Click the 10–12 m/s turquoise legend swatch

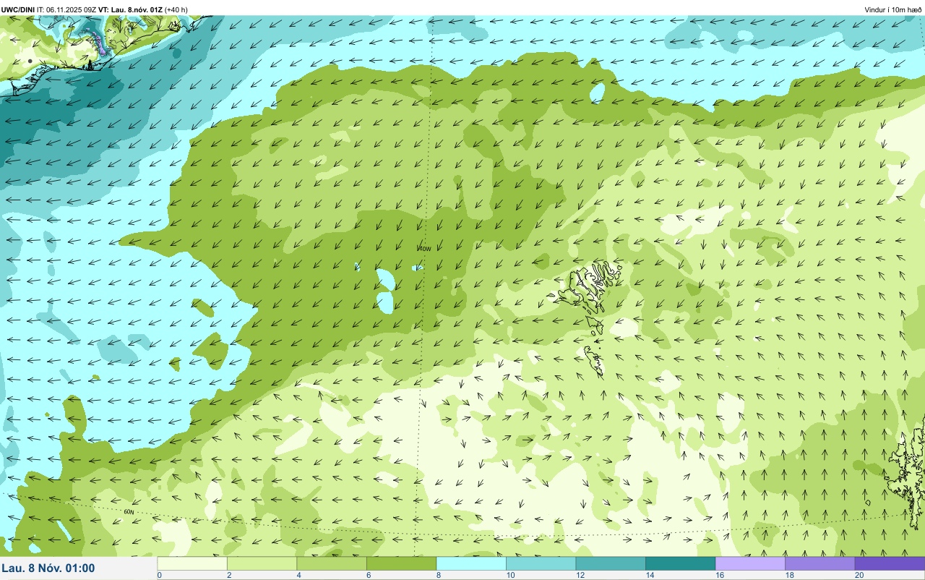(x=541, y=563)
